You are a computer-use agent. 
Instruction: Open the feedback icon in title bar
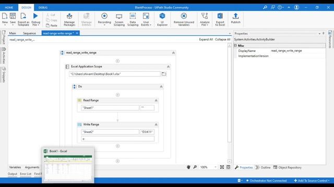272,7
